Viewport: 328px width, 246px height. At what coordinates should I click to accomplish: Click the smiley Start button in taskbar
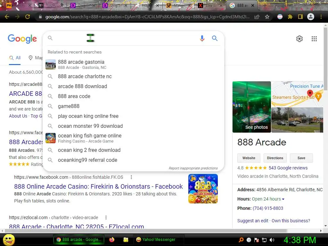click(9, 240)
